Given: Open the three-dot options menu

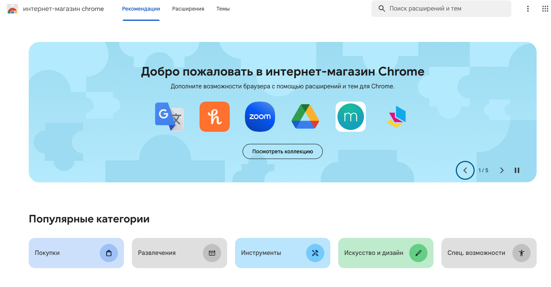Looking at the screenshot, I should point(528,9).
